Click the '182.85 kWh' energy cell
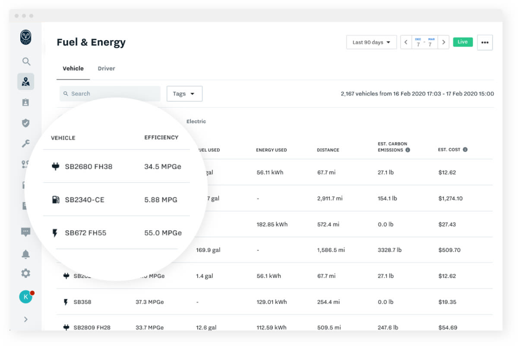 272,224
